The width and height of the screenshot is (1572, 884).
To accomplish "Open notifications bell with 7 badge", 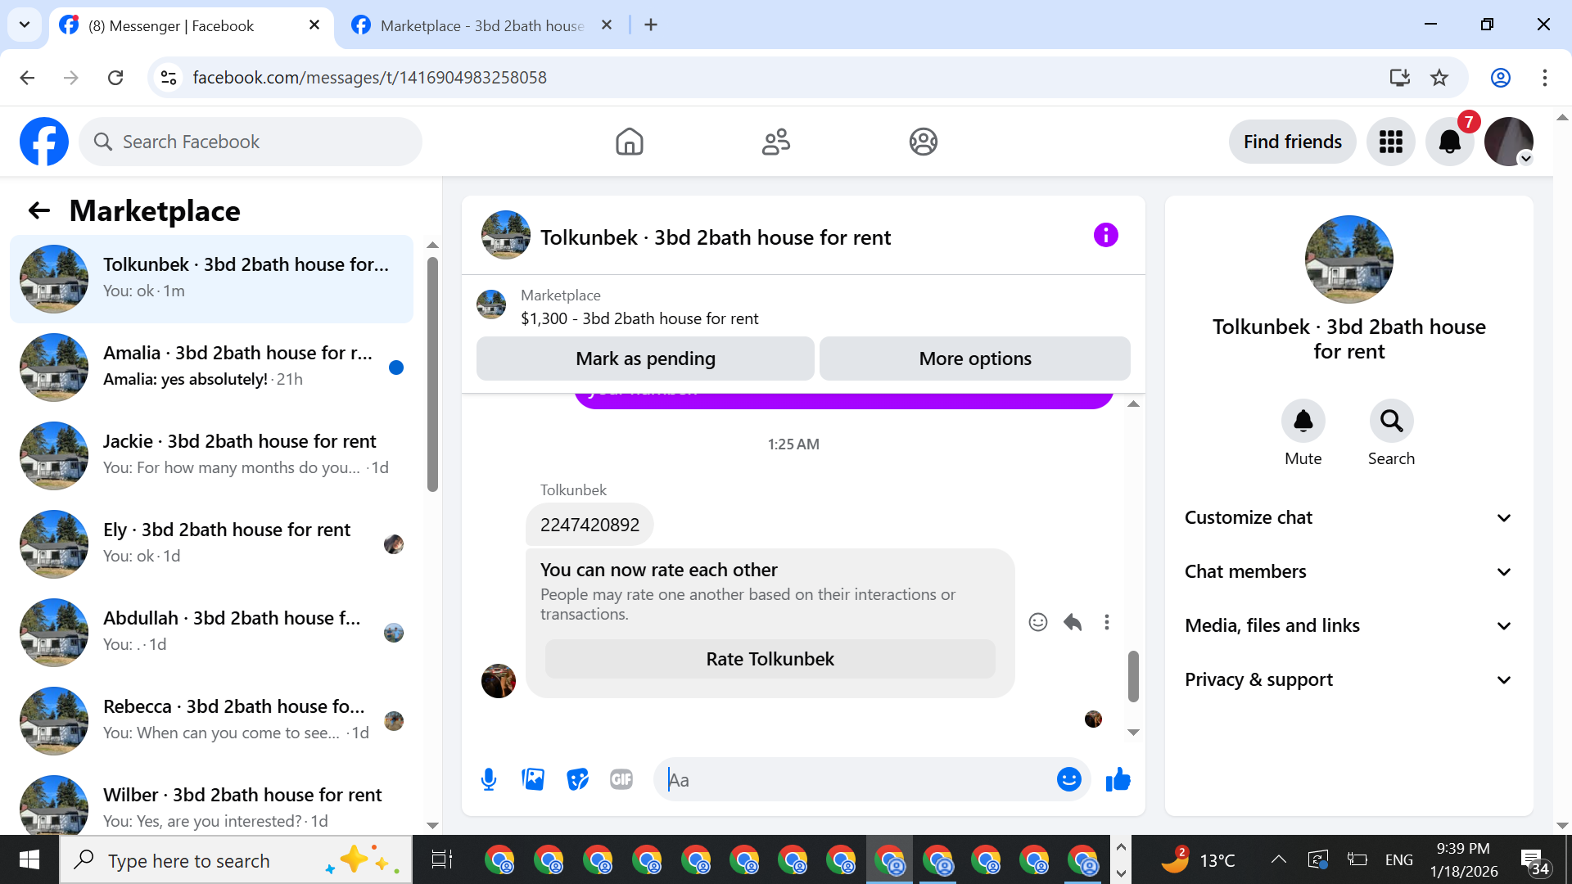I will point(1449,142).
